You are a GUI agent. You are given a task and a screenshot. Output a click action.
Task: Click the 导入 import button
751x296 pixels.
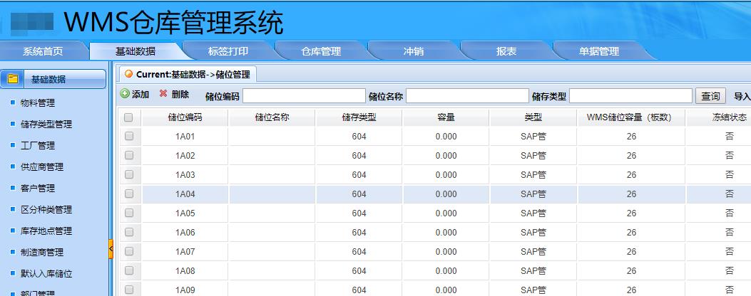pyautogui.click(x=742, y=96)
